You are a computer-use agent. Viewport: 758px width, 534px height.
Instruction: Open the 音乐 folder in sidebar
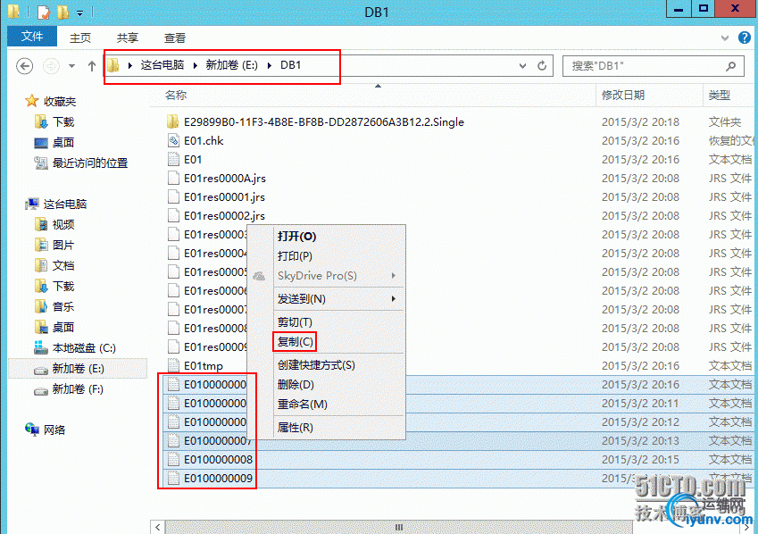tap(63, 306)
